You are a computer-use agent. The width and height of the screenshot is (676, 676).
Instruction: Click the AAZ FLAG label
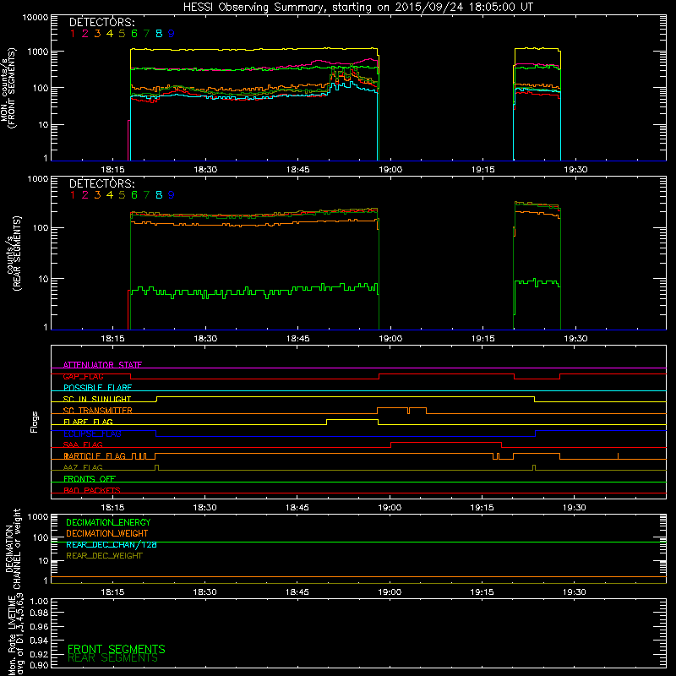[x=83, y=467]
